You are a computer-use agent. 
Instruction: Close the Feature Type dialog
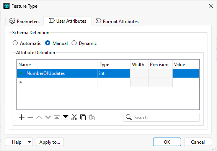(211, 6)
